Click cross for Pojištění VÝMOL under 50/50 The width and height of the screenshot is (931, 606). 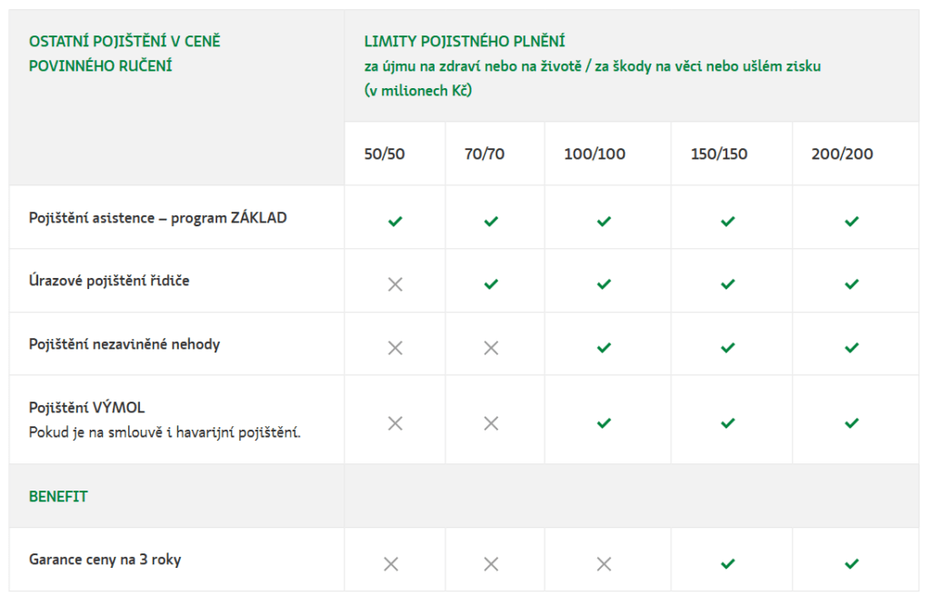point(395,422)
